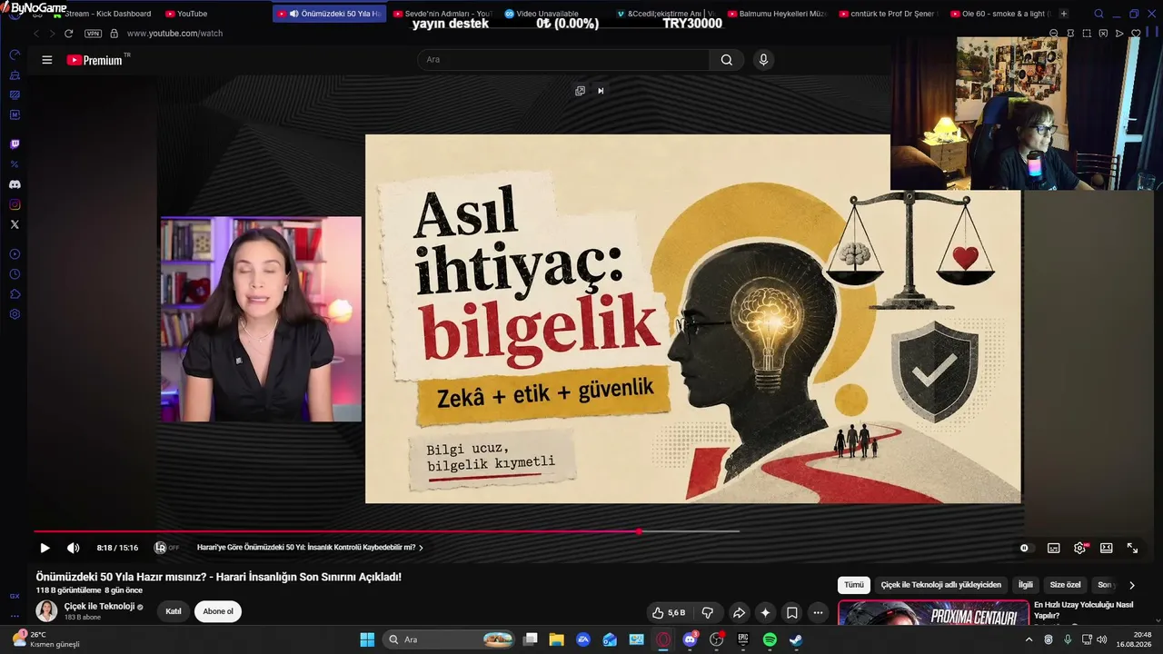The image size is (1163, 654).
Task: Click the Katıl join button
Action: tap(174, 611)
